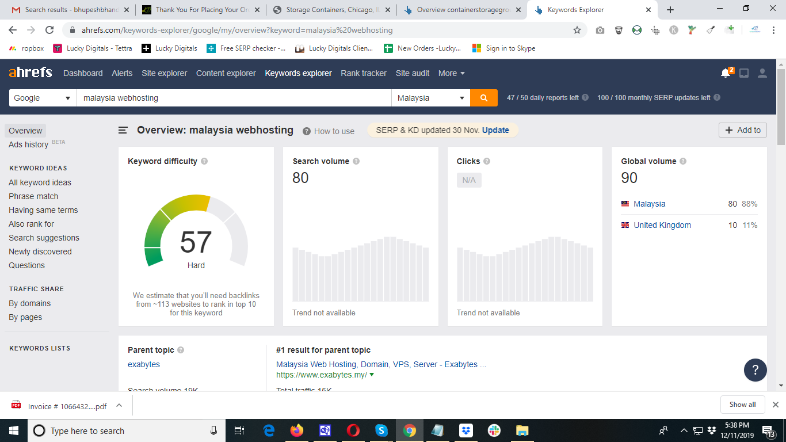
Task: Open the Windows Start menu
Action: pyautogui.click(x=13, y=430)
